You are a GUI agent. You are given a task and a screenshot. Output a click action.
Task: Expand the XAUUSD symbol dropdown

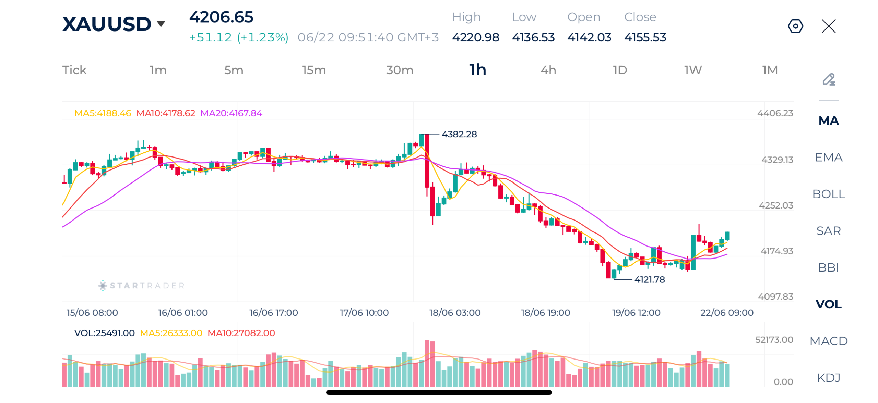[x=161, y=24]
